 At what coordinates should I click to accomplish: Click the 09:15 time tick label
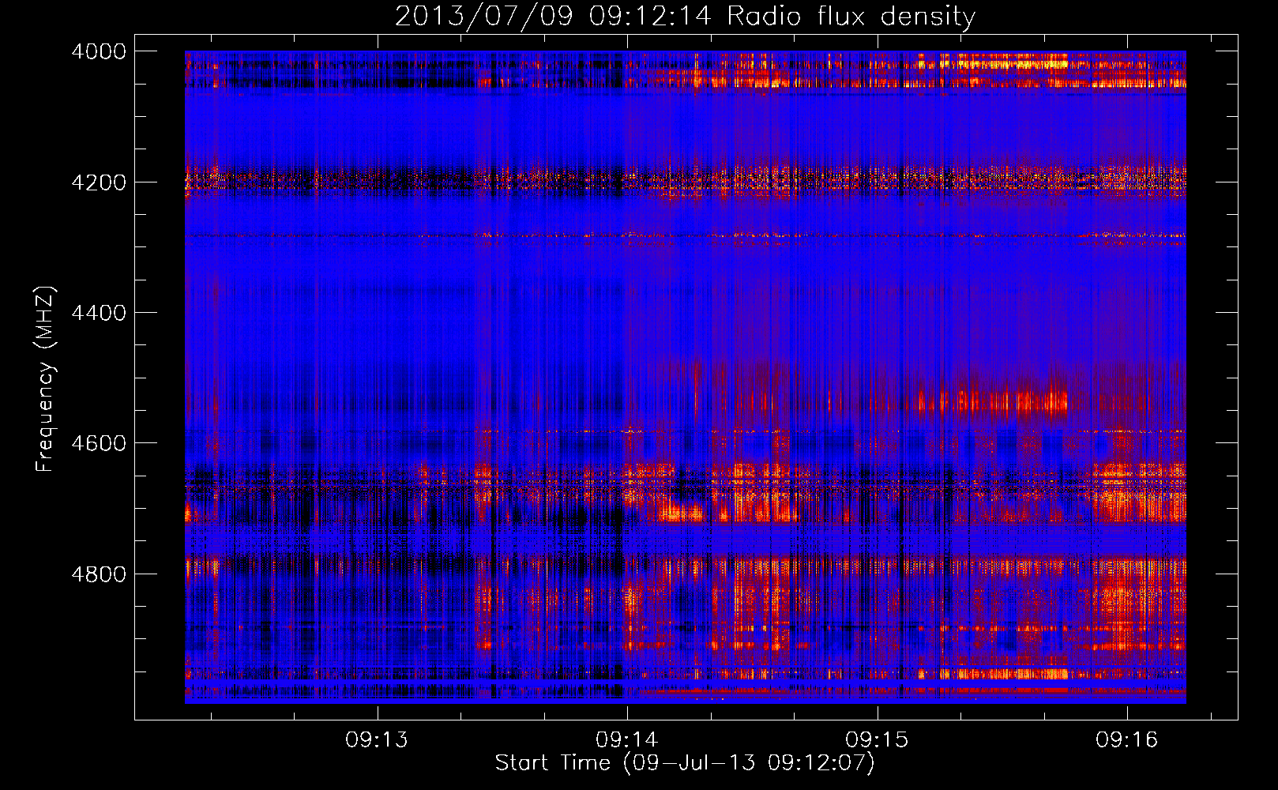[877, 739]
